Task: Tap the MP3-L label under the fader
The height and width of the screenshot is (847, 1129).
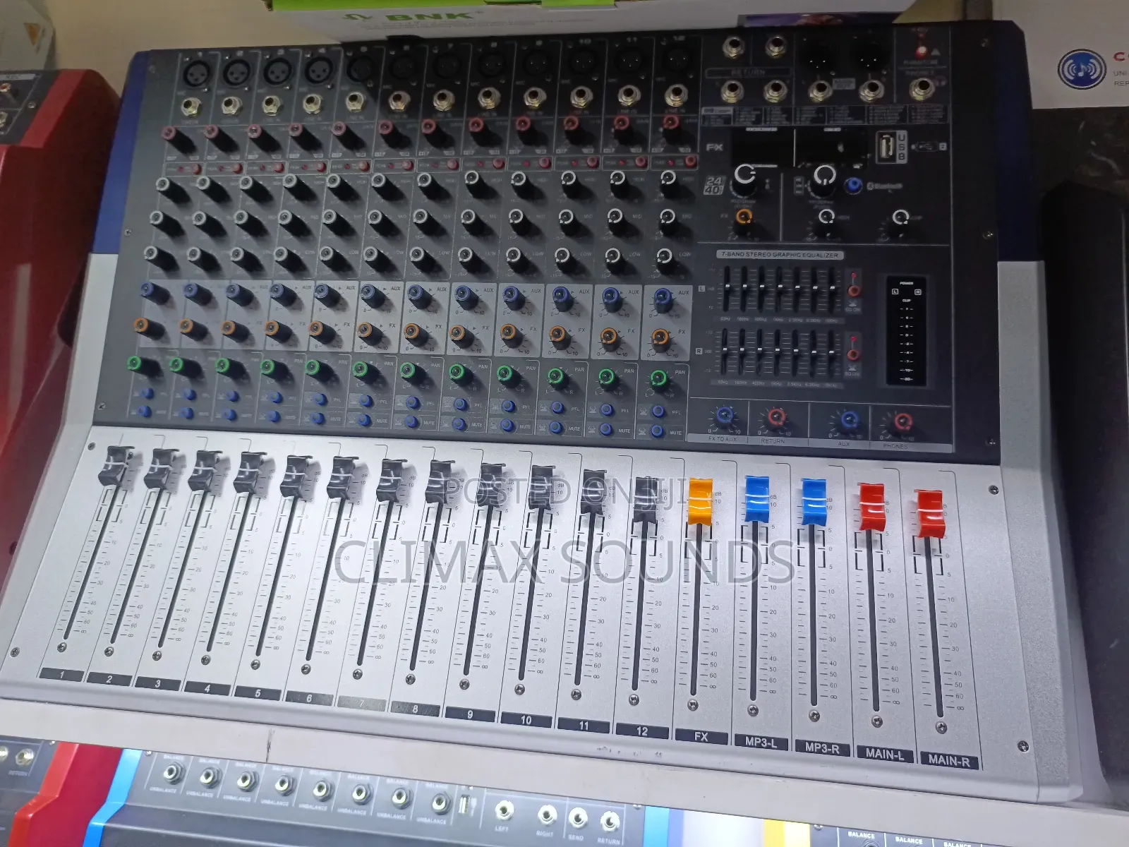Action: click(761, 742)
